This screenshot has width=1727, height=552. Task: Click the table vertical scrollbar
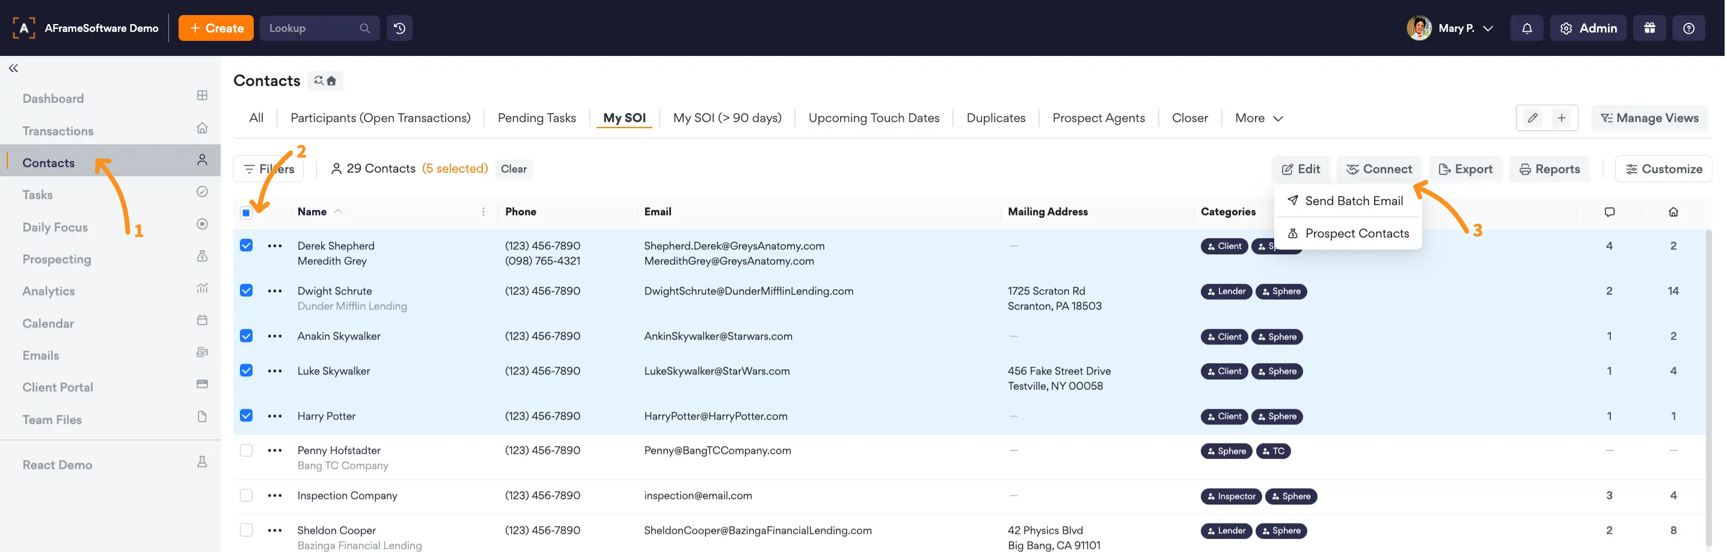coord(1708,389)
